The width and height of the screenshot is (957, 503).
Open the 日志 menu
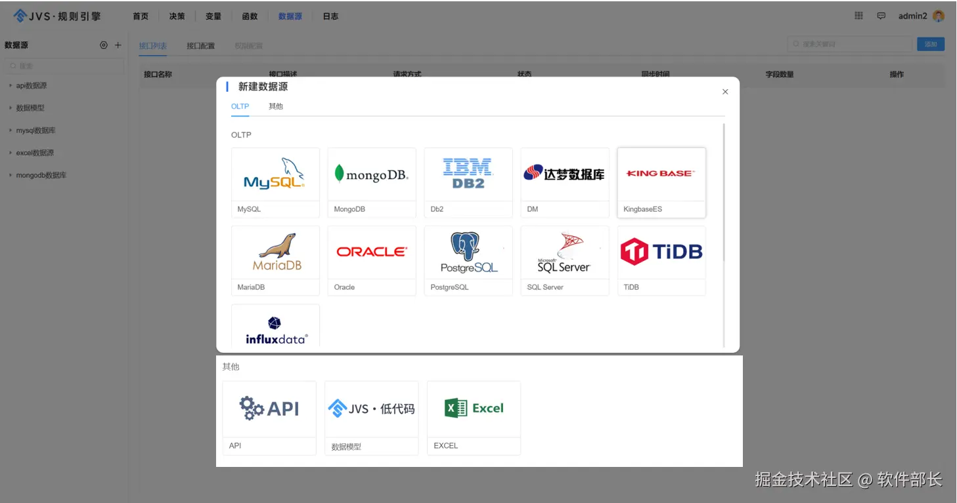[x=330, y=16]
